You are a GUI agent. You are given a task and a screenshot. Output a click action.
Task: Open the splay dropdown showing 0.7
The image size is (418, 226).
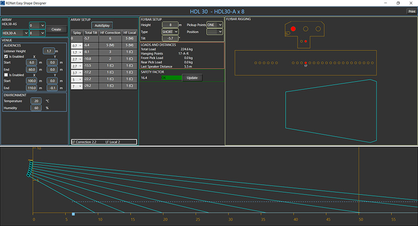coord(77,45)
